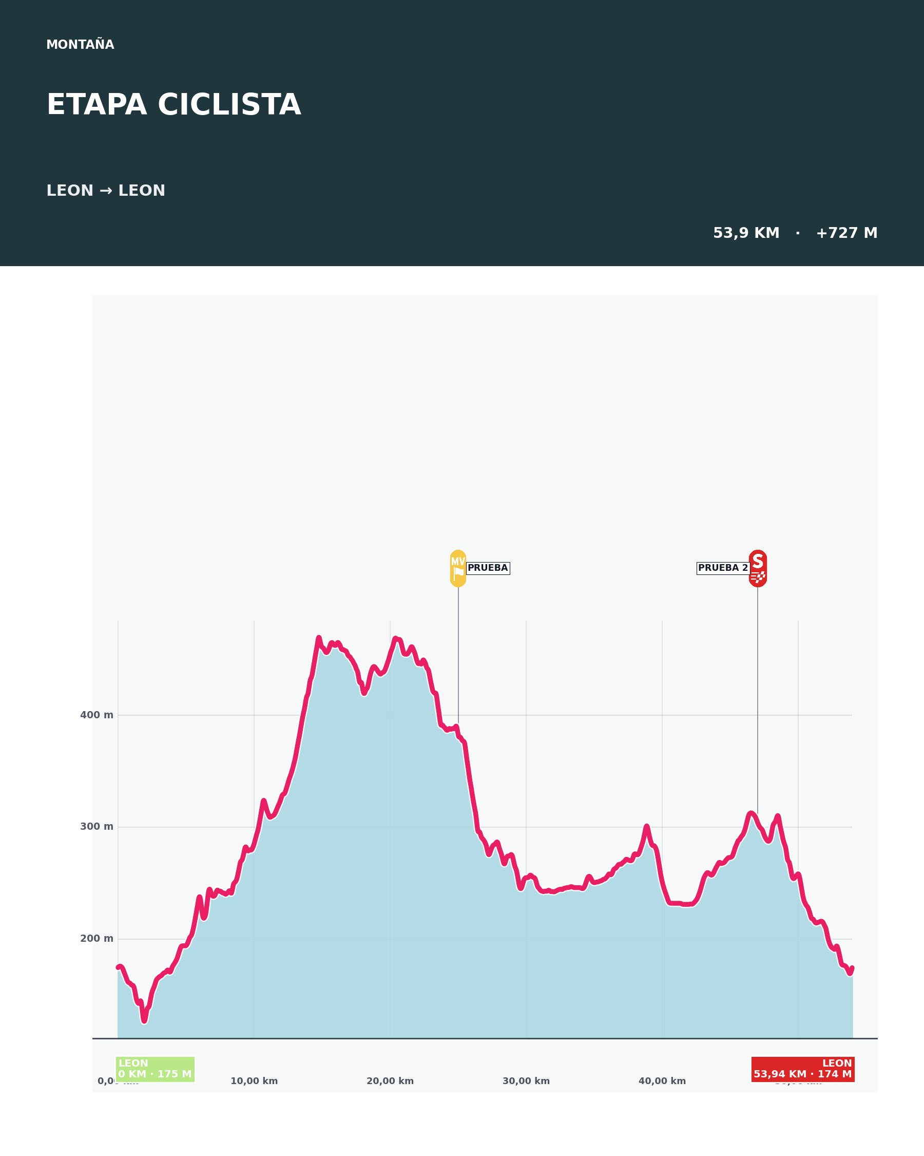Click the +727 M elevation gain stat
Screen dimensions: 924x1156
pos(846,233)
